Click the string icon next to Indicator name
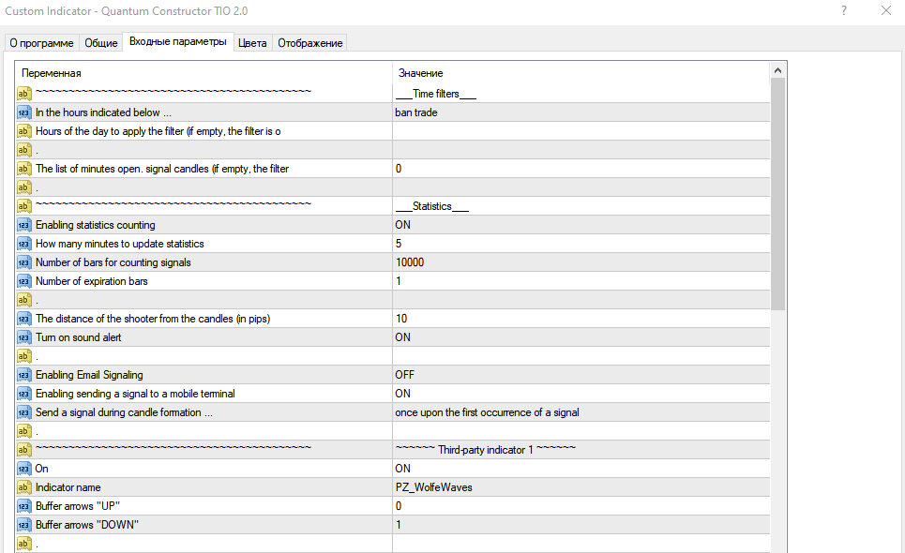The image size is (905, 553). click(23, 487)
